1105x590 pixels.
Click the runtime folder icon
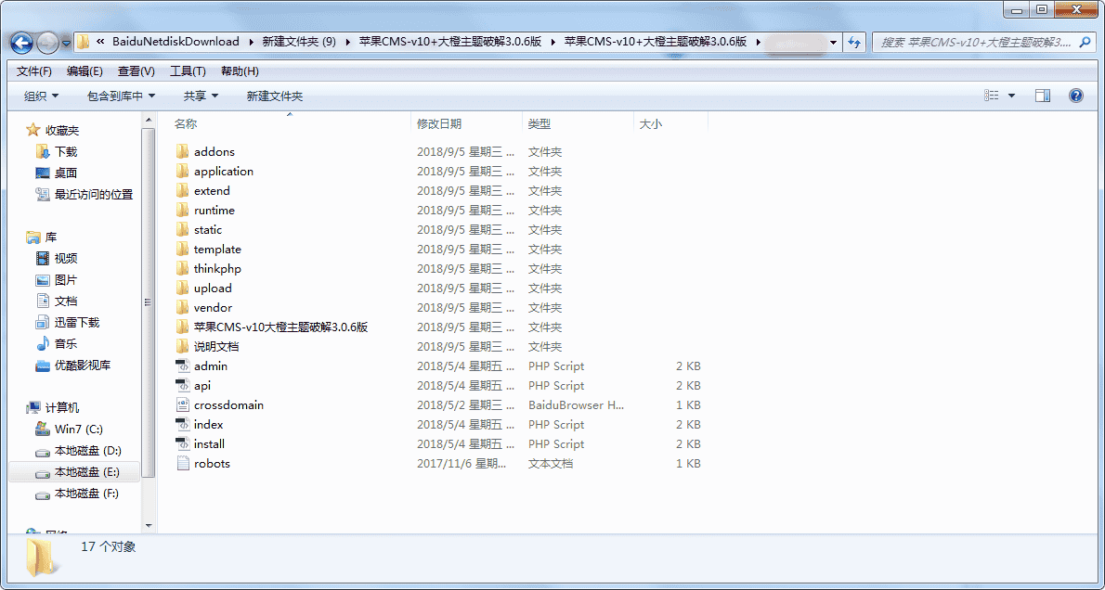[x=183, y=210]
